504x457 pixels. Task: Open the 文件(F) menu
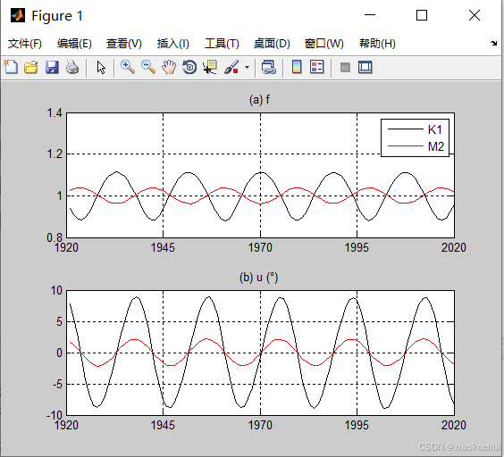coord(25,44)
